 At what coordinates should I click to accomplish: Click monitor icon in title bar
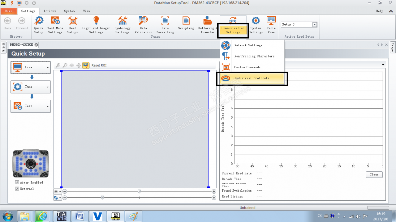[x=19, y=3]
